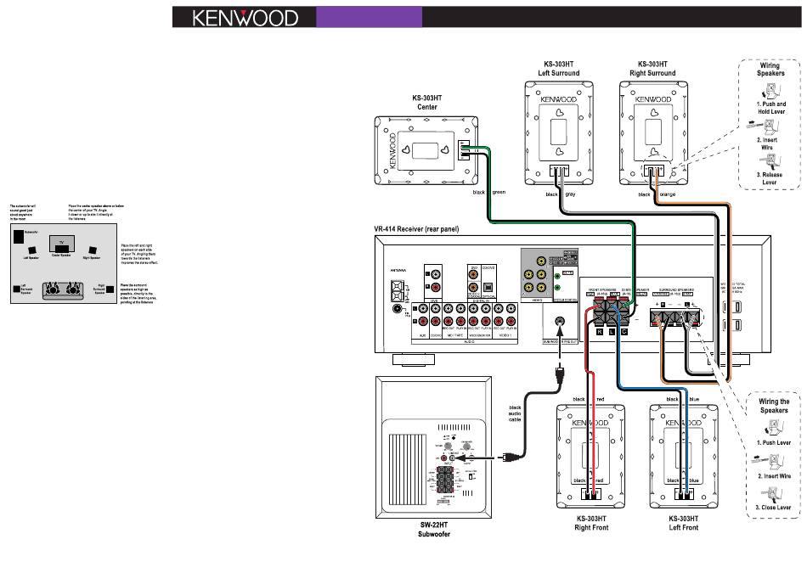807x573 pixels.
Task: Click the "ANTENNA" label on the receiver
Action: click(x=398, y=271)
